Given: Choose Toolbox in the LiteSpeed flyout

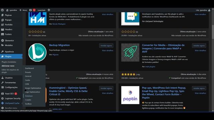Looking at the screenshot, I should [x=28, y=104].
